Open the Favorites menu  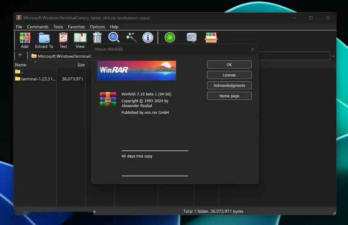(76, 27)
